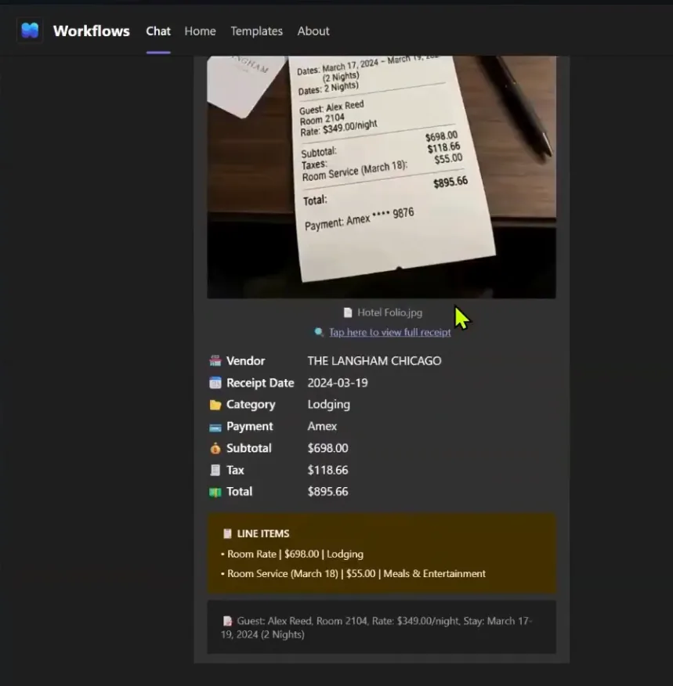Click the Hotel Folio.jpg file icon

tap(348, 312)
